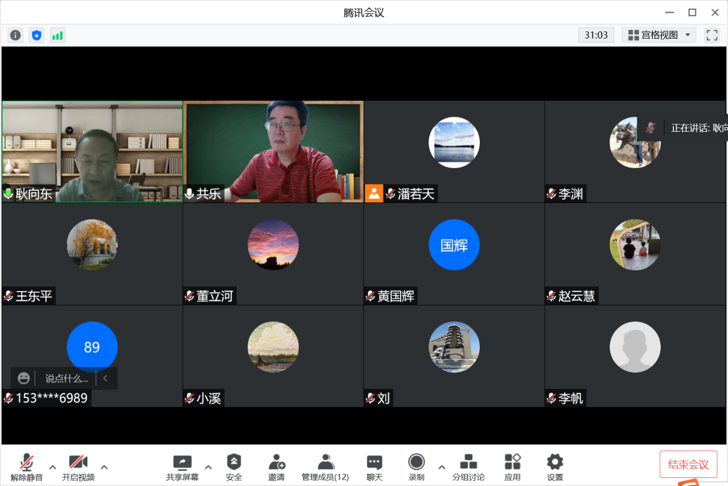Start recording the meeting (录制)
Image resolution: width=728 pixels, height=486 pixels.
click(x=417, y=467)
